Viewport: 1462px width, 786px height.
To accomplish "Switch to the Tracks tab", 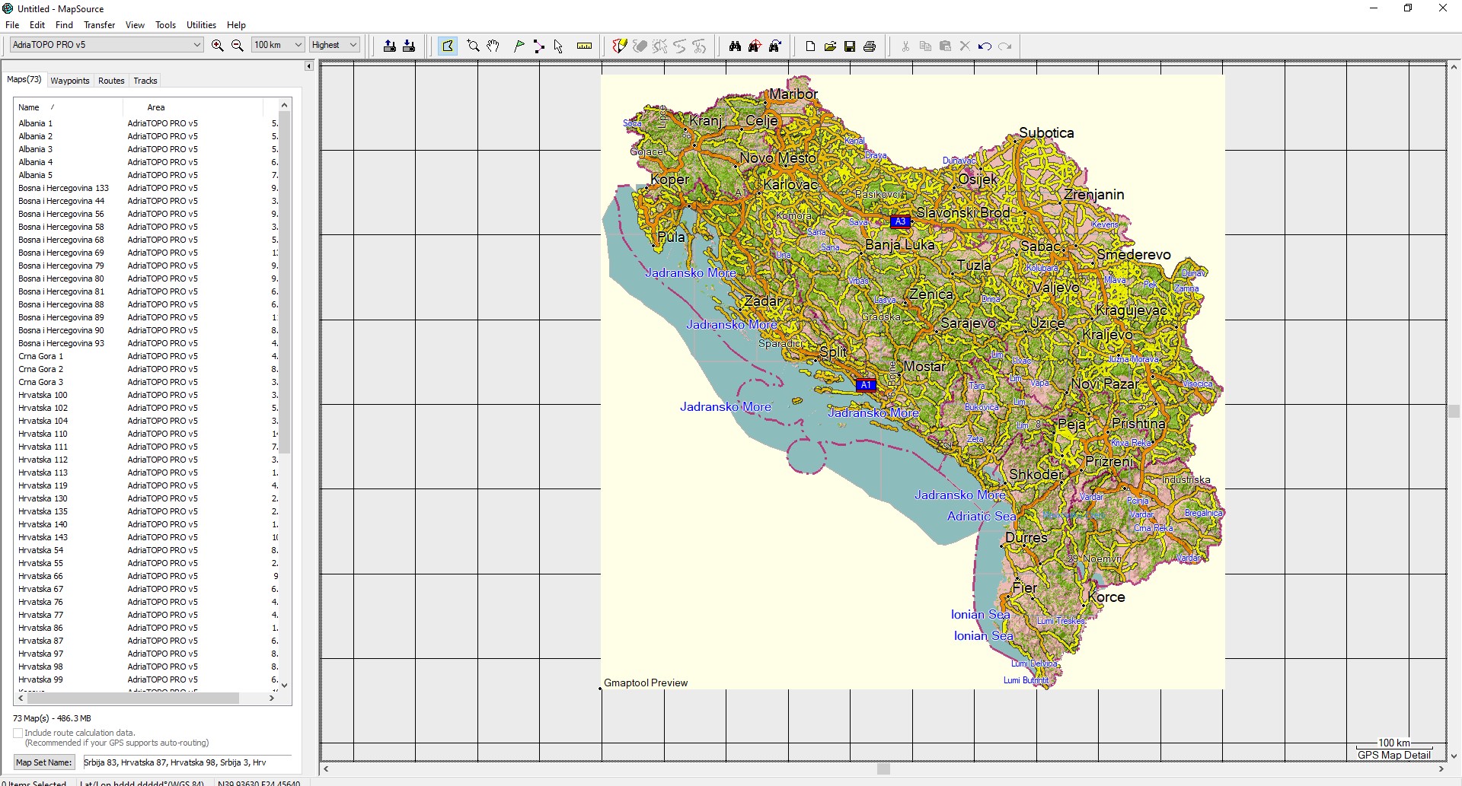I will pos(145,81).
